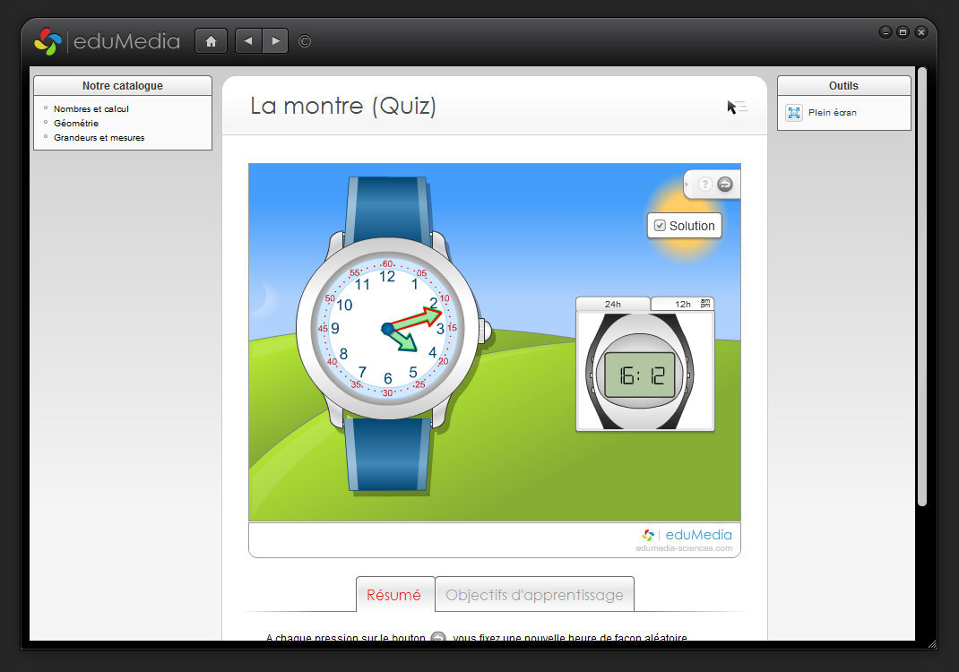The height and width of the screenshot is (672, 959).
Task: Open the Objectifs d'apprentissage tab
Action: pos(534,595)
